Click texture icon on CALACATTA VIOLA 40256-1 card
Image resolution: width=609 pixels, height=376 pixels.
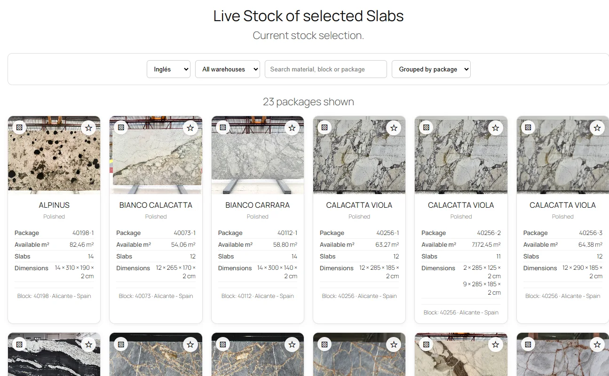click(324, 127)
